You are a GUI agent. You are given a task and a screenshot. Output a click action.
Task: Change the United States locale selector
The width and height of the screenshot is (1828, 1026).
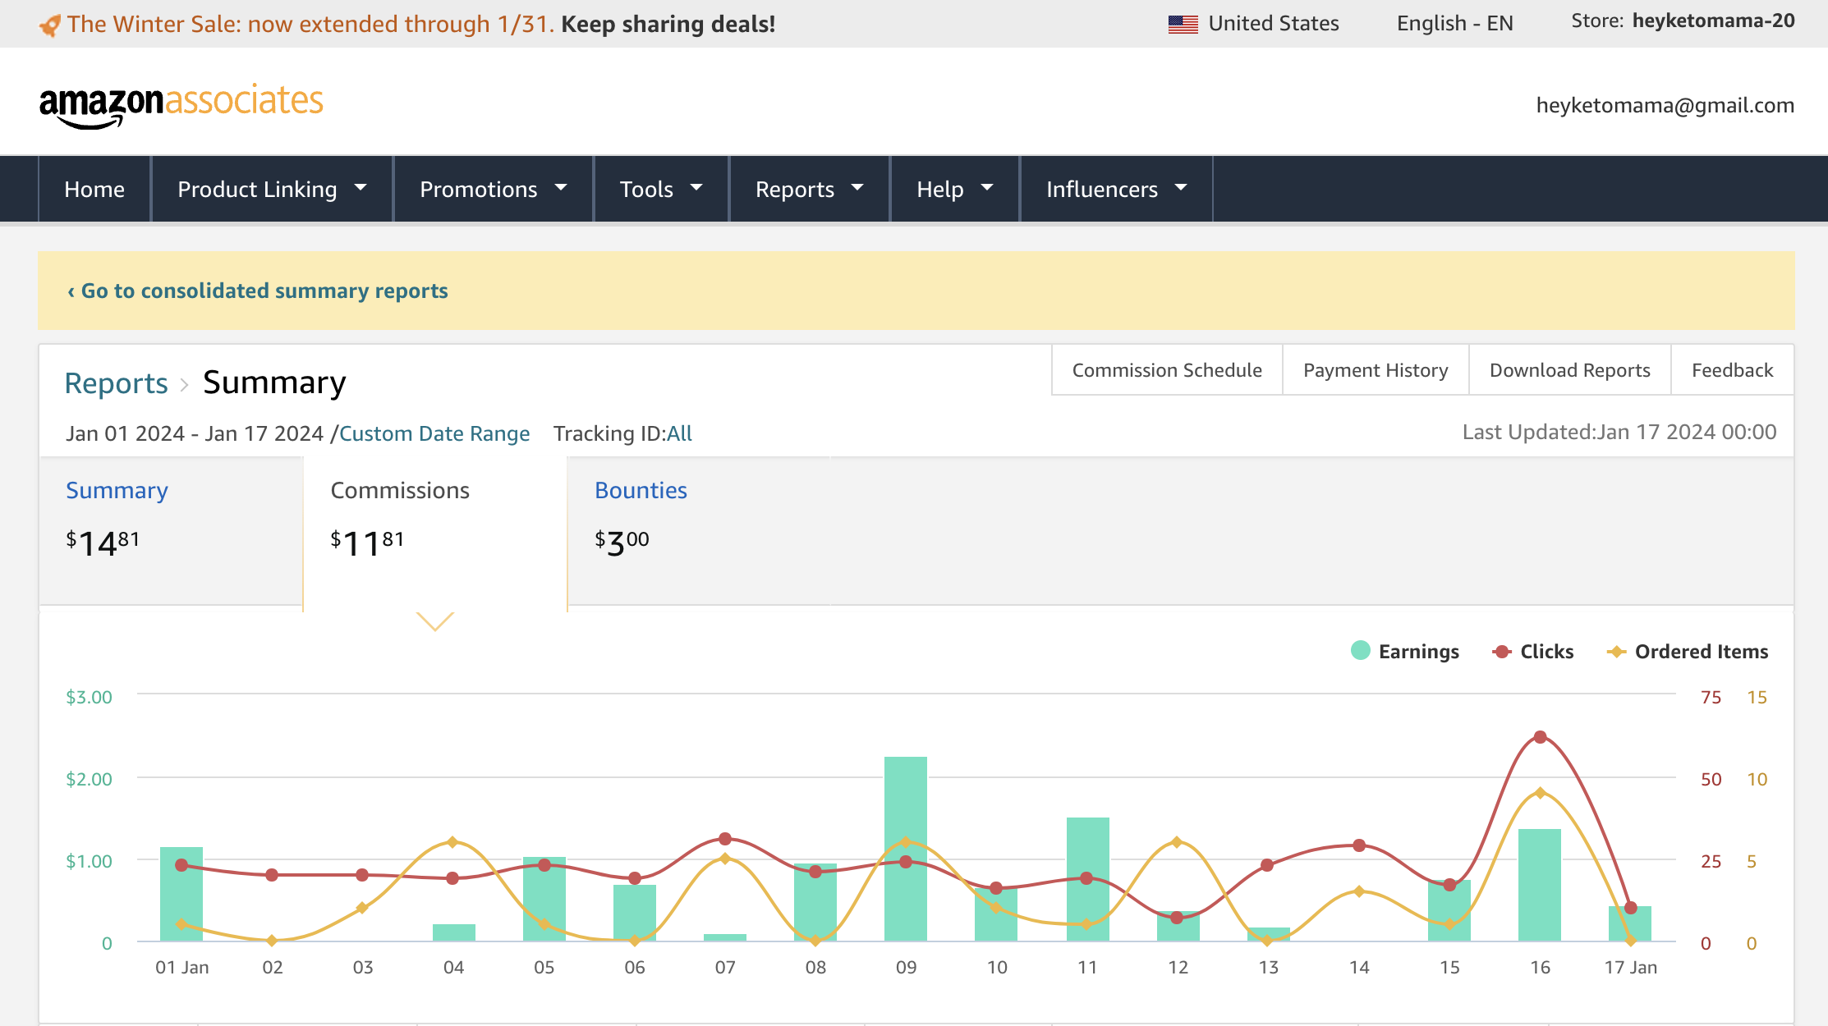point(1253,24)
